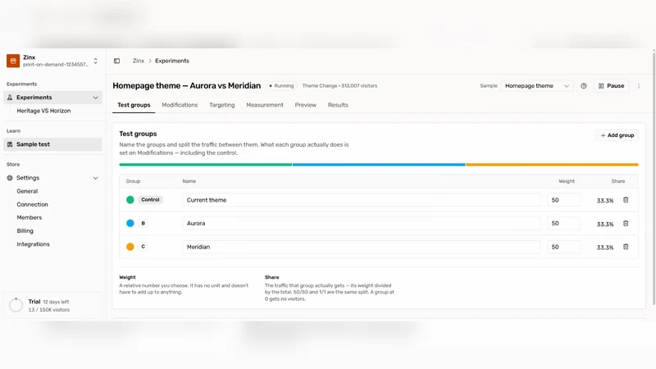Toggle the sidebar panel icon
Image resolution: width=656 pixels, height=369 pixels.
coord(116,61)
